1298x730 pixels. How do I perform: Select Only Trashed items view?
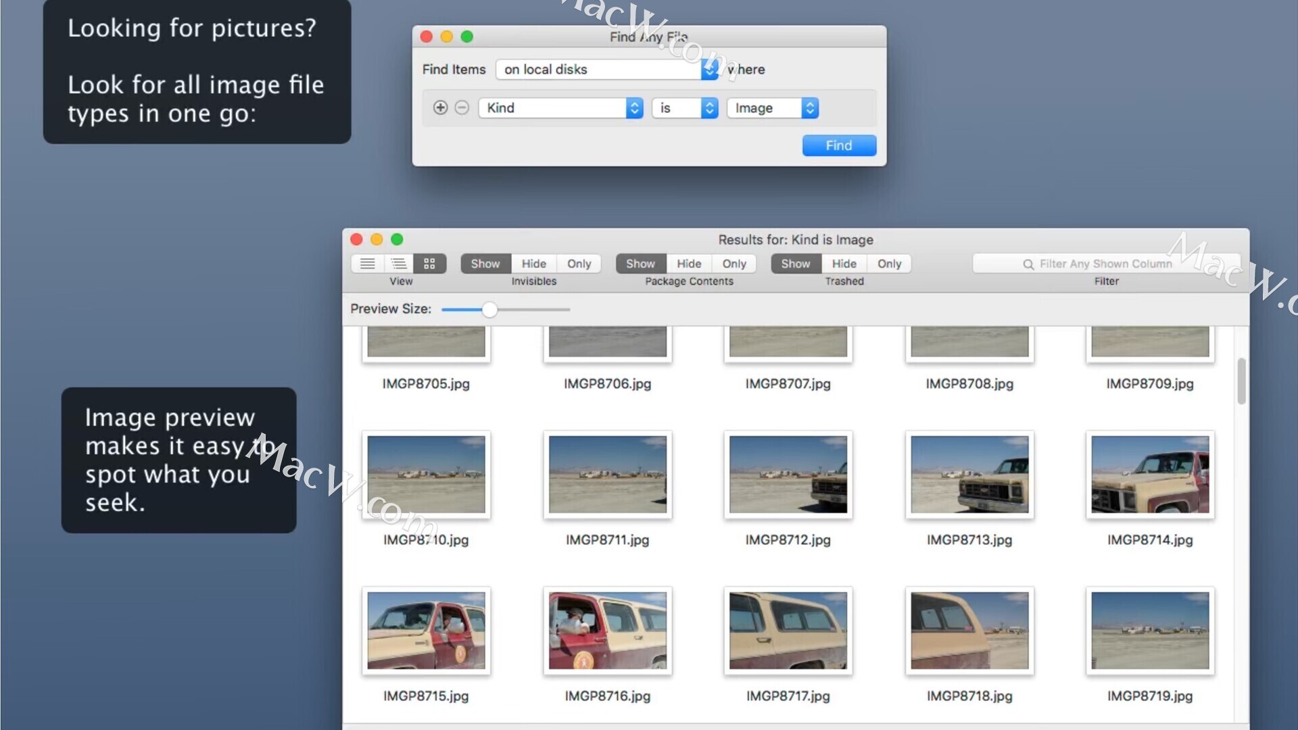click(888, 263)
